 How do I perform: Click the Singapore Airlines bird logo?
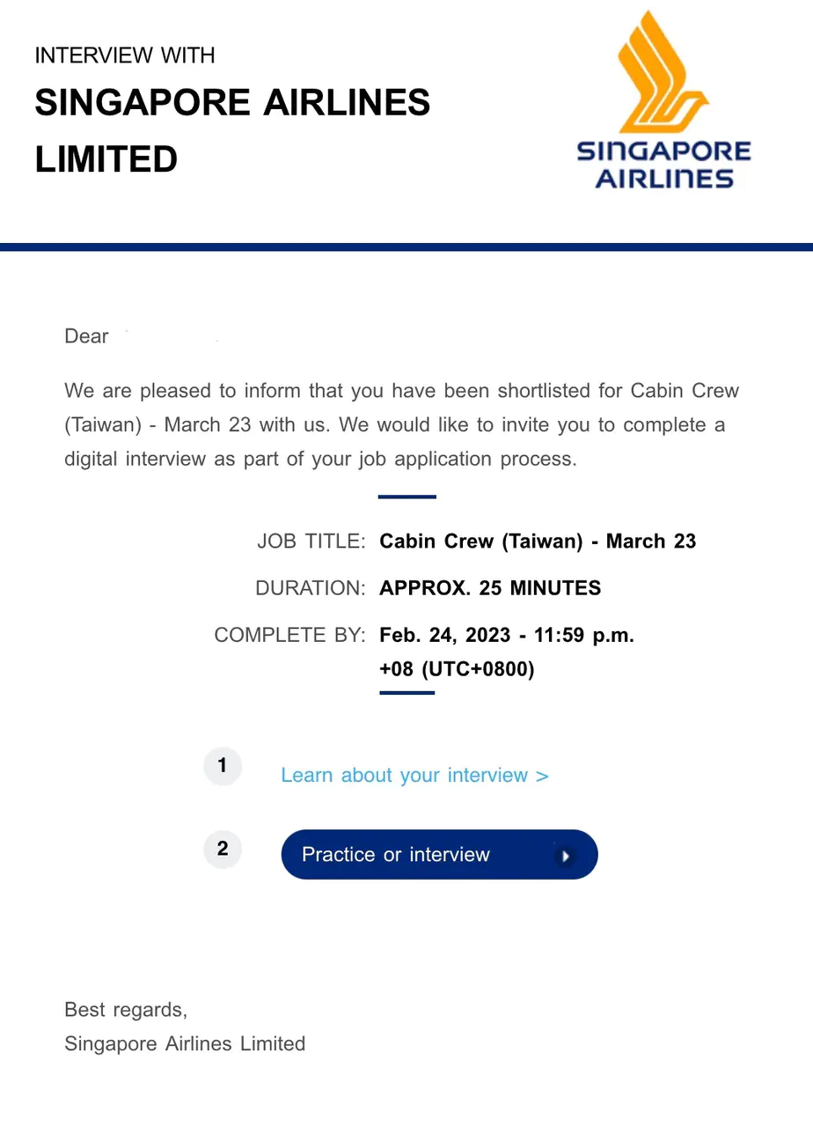[663, 70]
